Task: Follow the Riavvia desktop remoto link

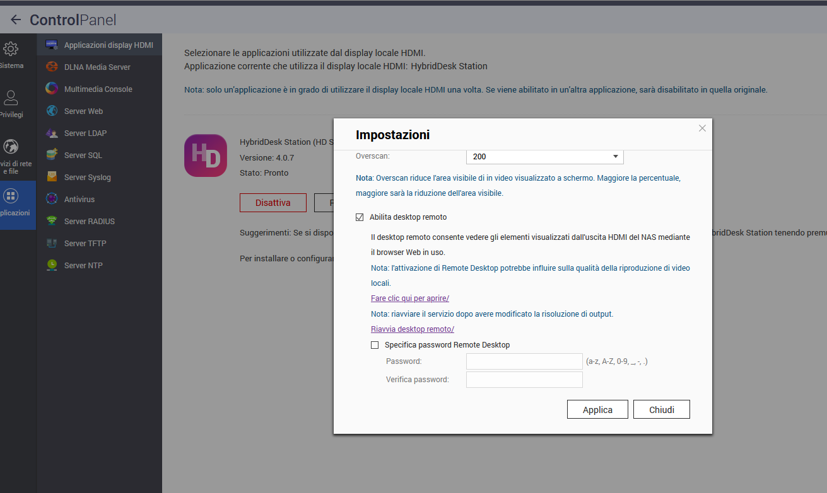Action: click(x=412, y=329)
